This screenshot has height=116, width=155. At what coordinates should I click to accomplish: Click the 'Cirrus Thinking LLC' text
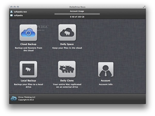[27, 97]
